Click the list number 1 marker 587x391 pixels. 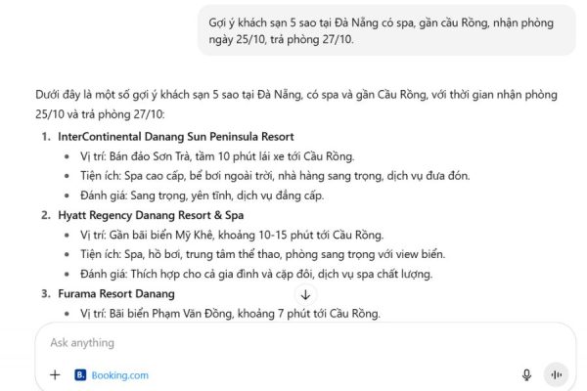45,137
